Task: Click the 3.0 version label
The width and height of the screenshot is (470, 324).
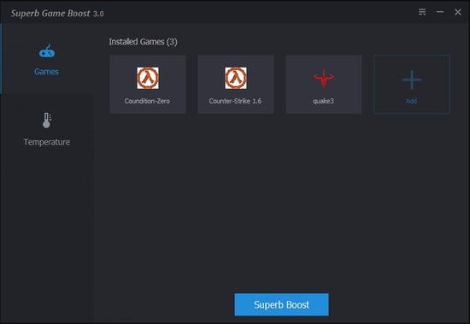Action: pos(98,14)
